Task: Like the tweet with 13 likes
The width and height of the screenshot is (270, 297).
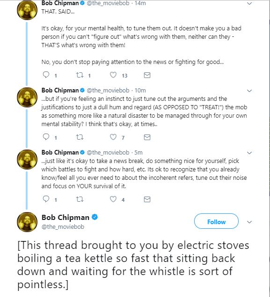Action: pos(113,75)
